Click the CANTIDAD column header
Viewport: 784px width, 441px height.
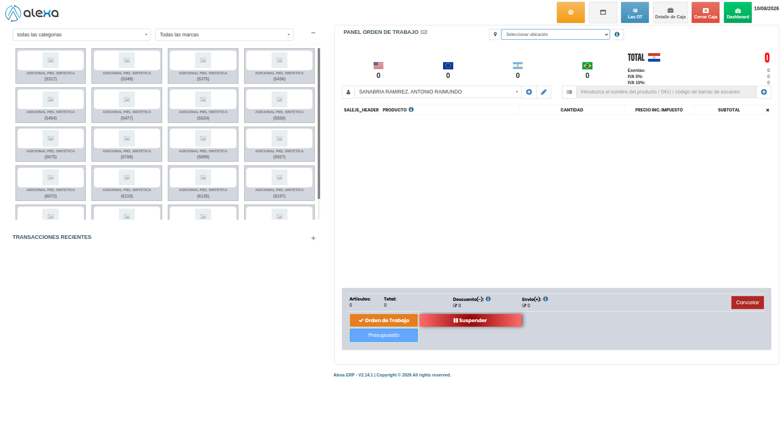(x=572, y=110)
